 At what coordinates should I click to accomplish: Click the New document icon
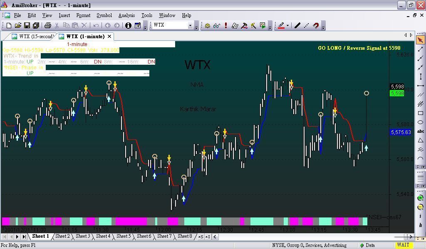coord(9,25)
